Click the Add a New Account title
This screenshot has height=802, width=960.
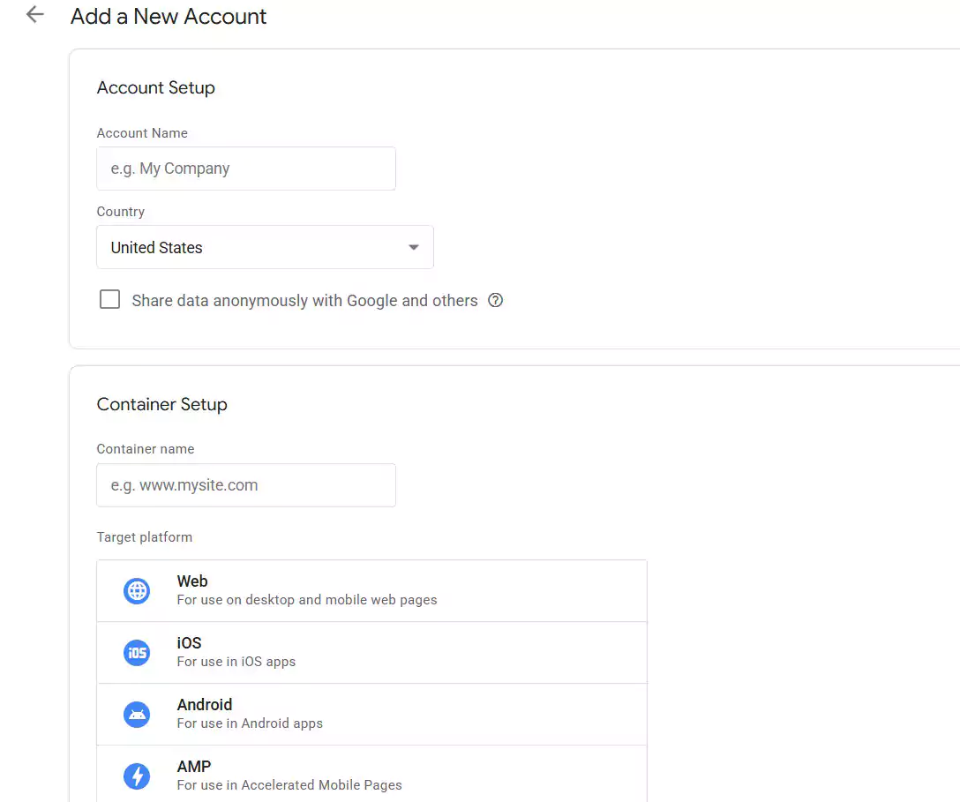[x=169, y=17]
